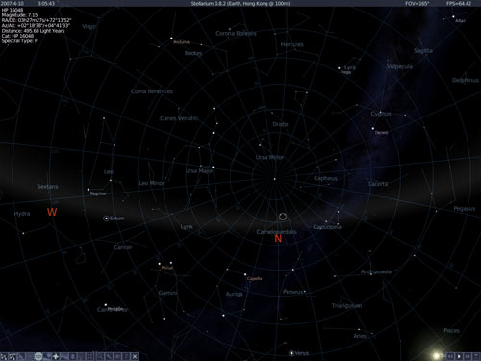481x361 pixels.
Task: Enable the azimuthal grid
Action: pos(30,356)
